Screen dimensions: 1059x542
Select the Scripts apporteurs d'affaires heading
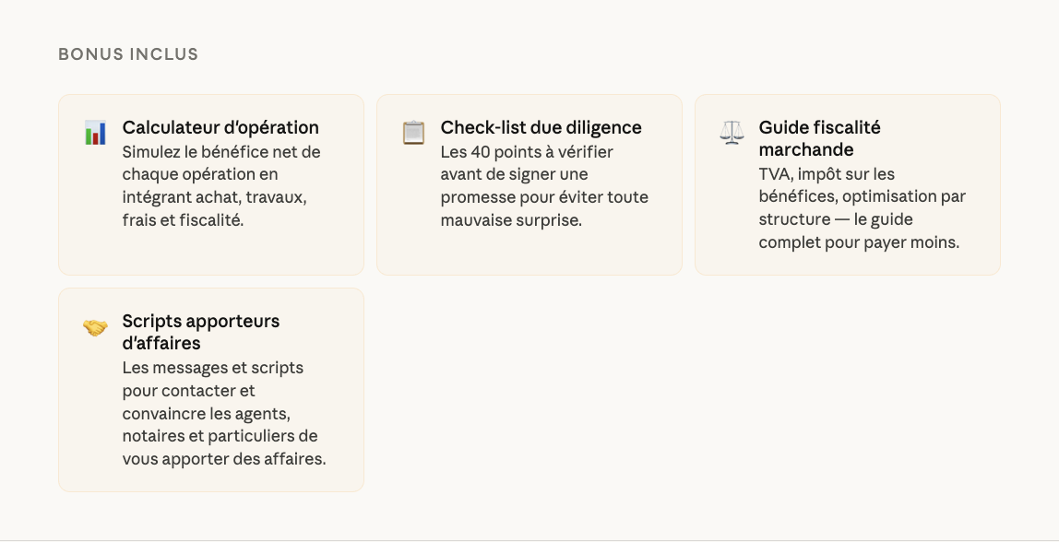(x=200, y=332)
